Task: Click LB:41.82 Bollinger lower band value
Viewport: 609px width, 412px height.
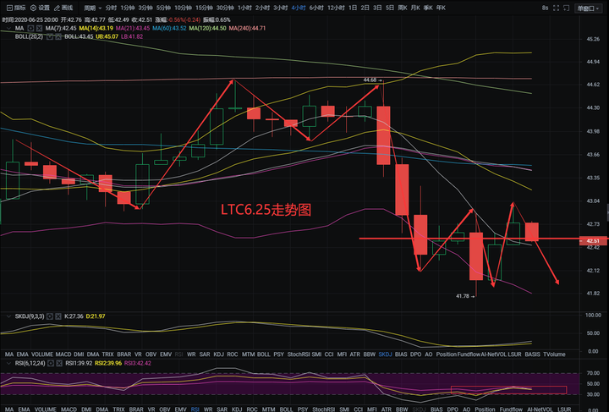Action: pyautogui.click(x=132, y=37)
